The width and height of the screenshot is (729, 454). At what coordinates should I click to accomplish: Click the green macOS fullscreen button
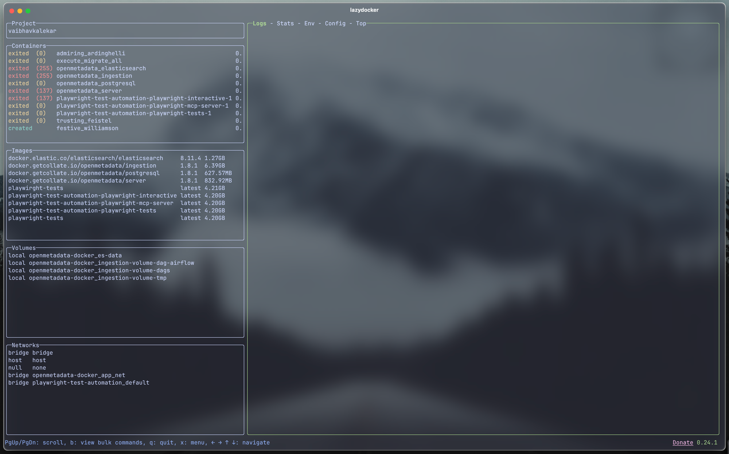(x=28, y=11)
